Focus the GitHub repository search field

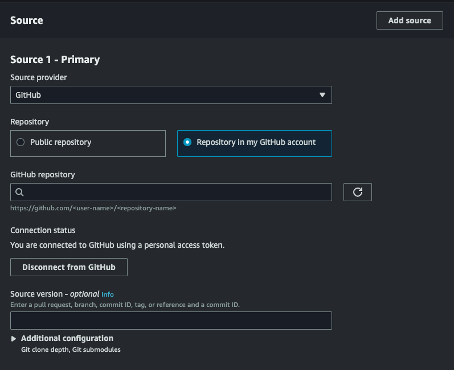(x=177, y=192)
